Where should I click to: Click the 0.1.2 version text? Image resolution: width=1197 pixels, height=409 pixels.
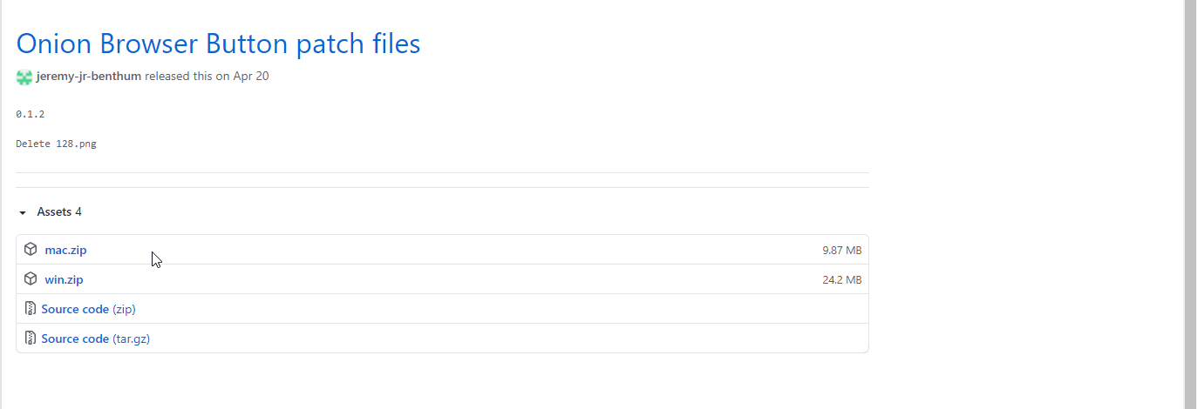click(x=31, y=114)
